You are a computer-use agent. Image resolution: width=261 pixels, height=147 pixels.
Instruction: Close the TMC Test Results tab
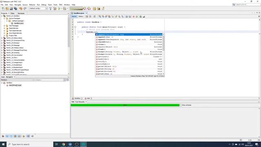(86, 102)
